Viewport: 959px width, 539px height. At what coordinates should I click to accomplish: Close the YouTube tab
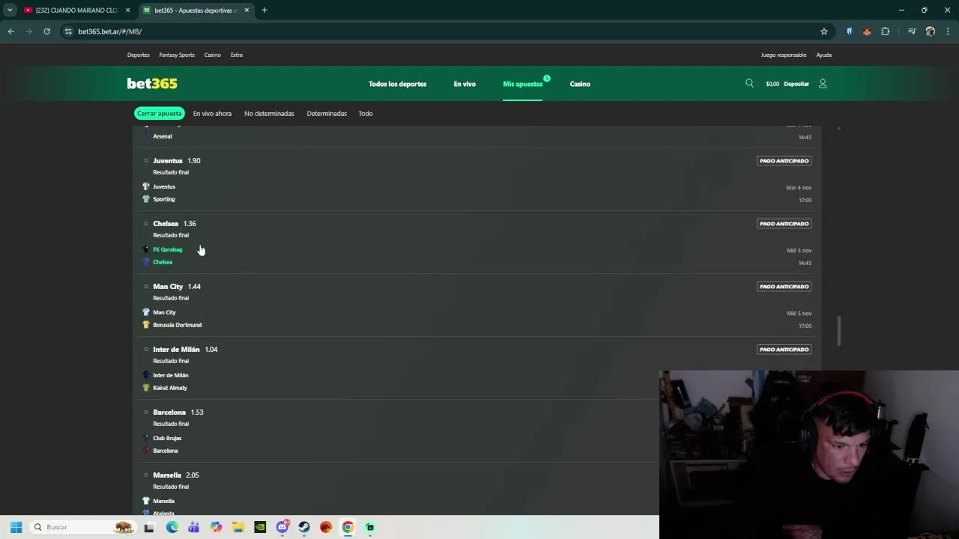tap(127, 10)
